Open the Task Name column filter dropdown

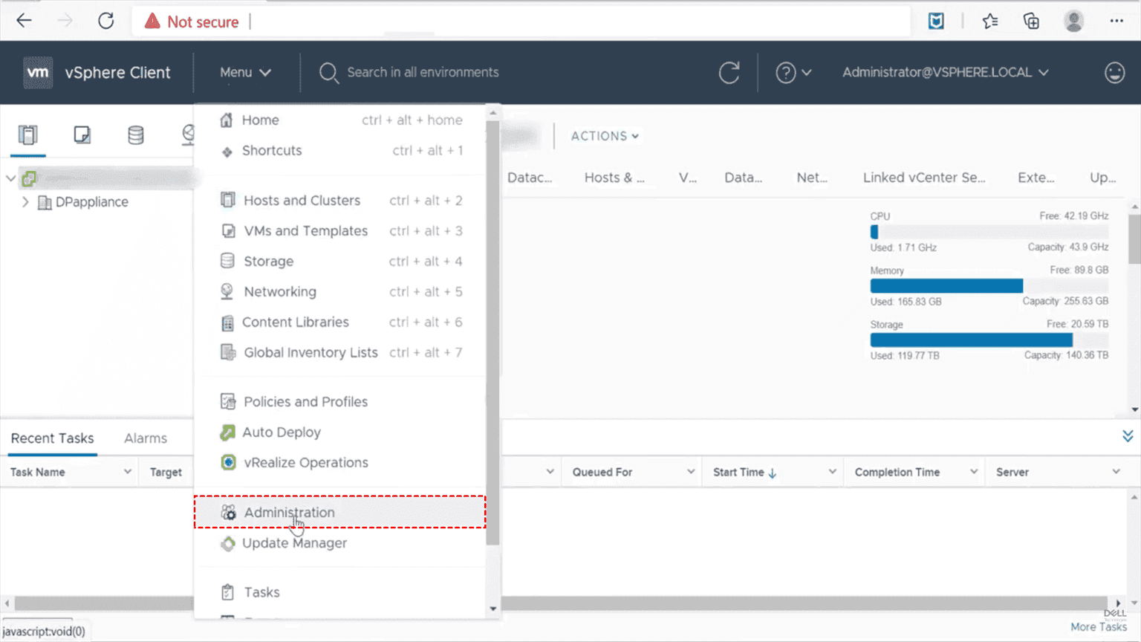pyautogui.click(x=127, y=472)
